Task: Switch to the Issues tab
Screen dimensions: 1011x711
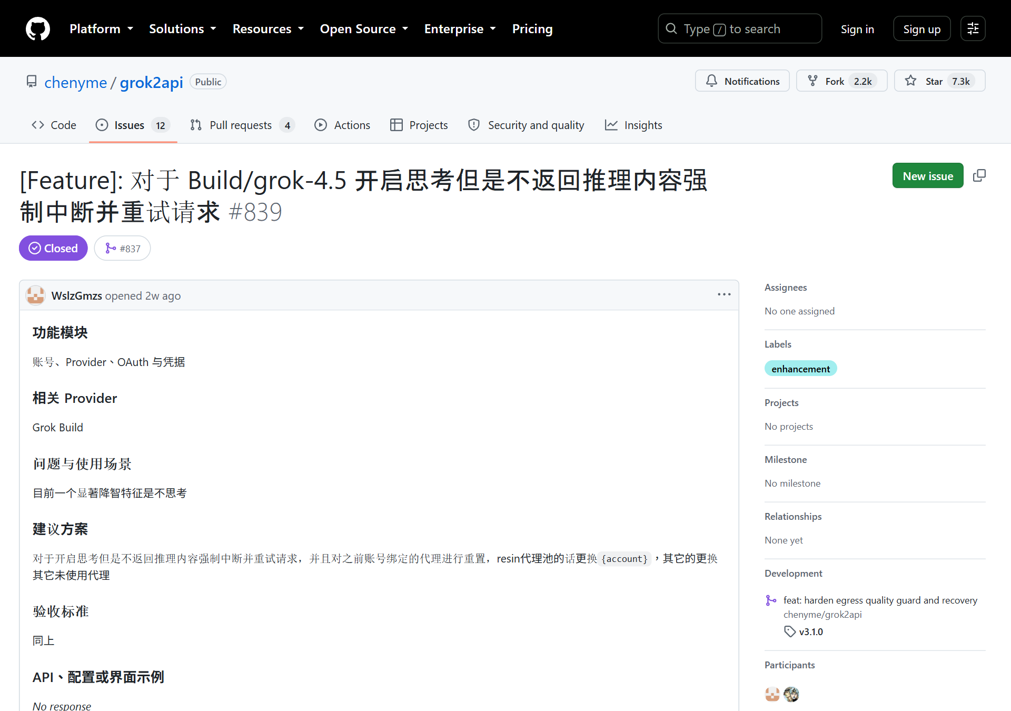Action: pos(133,125)
